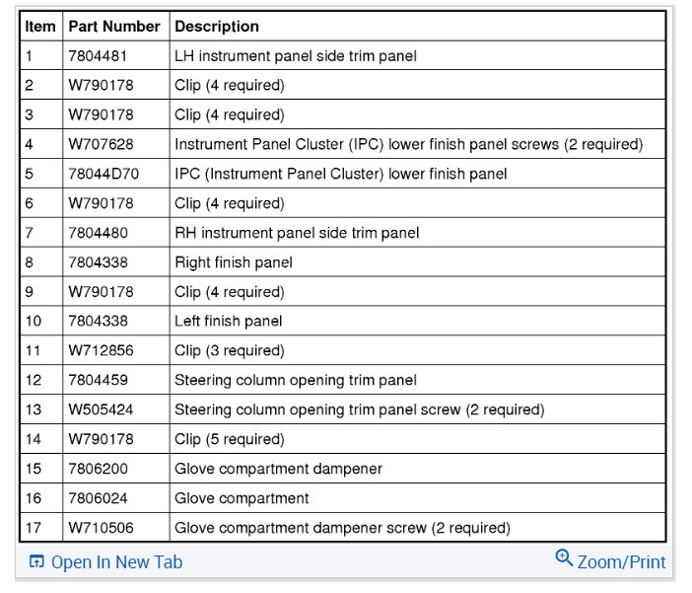692x593 pixels.
Task: Select part number 78044D70 cell
Action: coord(103,174)
